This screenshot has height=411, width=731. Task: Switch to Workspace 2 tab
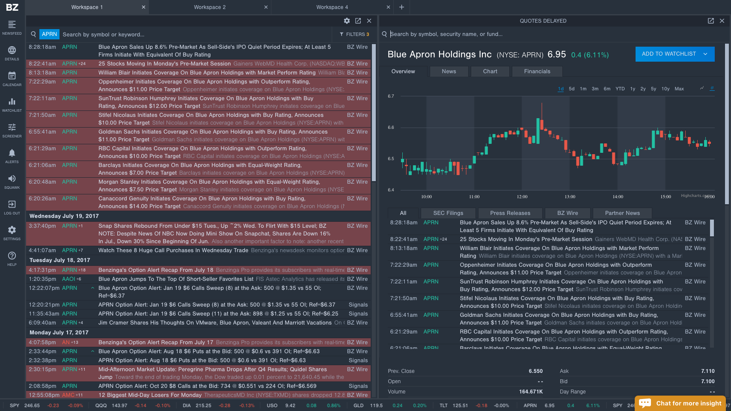210,7
